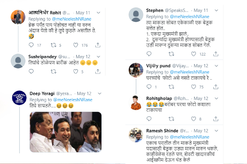
Task: Like the Rohitgholap tweet with 8 likes
Action: pyautogui.click(x=194, y=119)
